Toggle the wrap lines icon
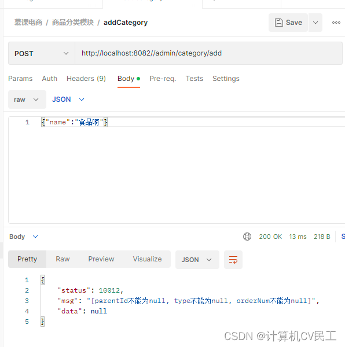 233,260
